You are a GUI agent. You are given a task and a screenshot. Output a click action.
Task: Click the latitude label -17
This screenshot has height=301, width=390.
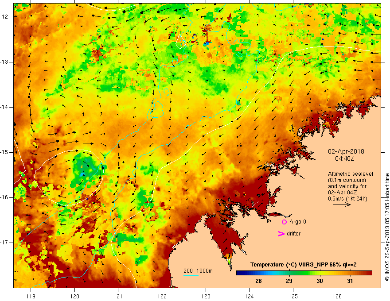pyautogui.click(x=5, y=243)
